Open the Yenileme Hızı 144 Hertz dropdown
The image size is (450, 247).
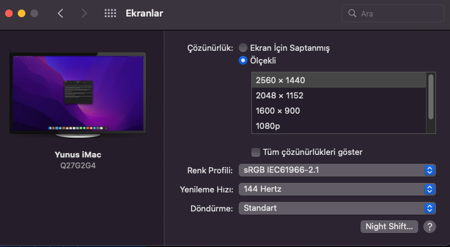click(337, 189)
